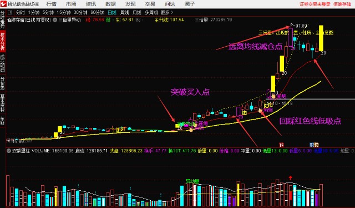Click the red 涨 marker icon
Screen dimensions: 355x208
pos(281,145)
